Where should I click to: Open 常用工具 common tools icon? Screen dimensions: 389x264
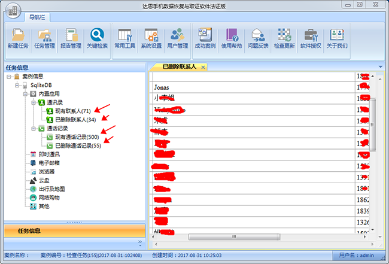(x=125, y=38)
